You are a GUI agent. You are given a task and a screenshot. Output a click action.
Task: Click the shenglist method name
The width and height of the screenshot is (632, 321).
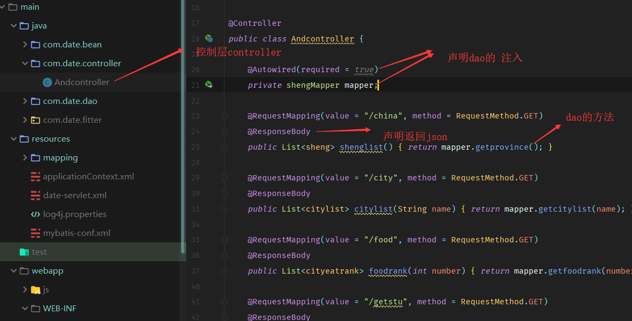(361, 147)
